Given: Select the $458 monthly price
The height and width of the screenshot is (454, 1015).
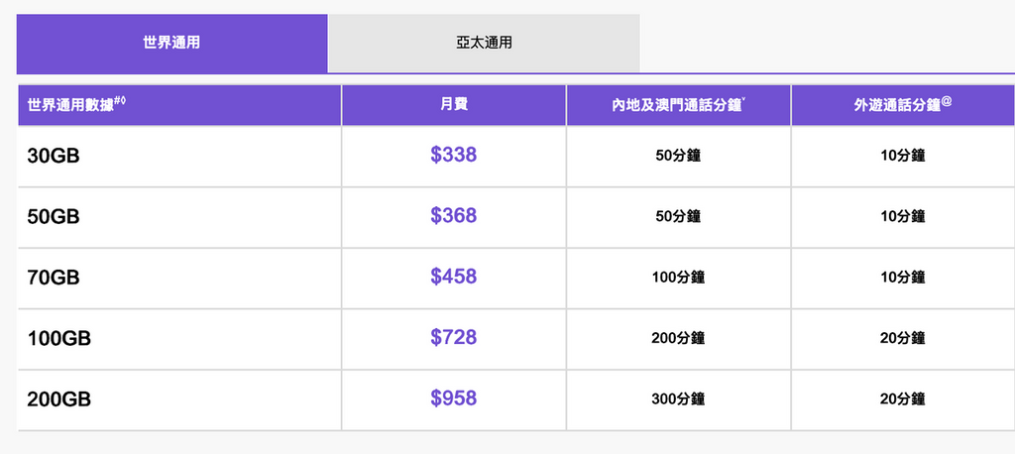Looking at the screenshot, I should pos(454,278).
